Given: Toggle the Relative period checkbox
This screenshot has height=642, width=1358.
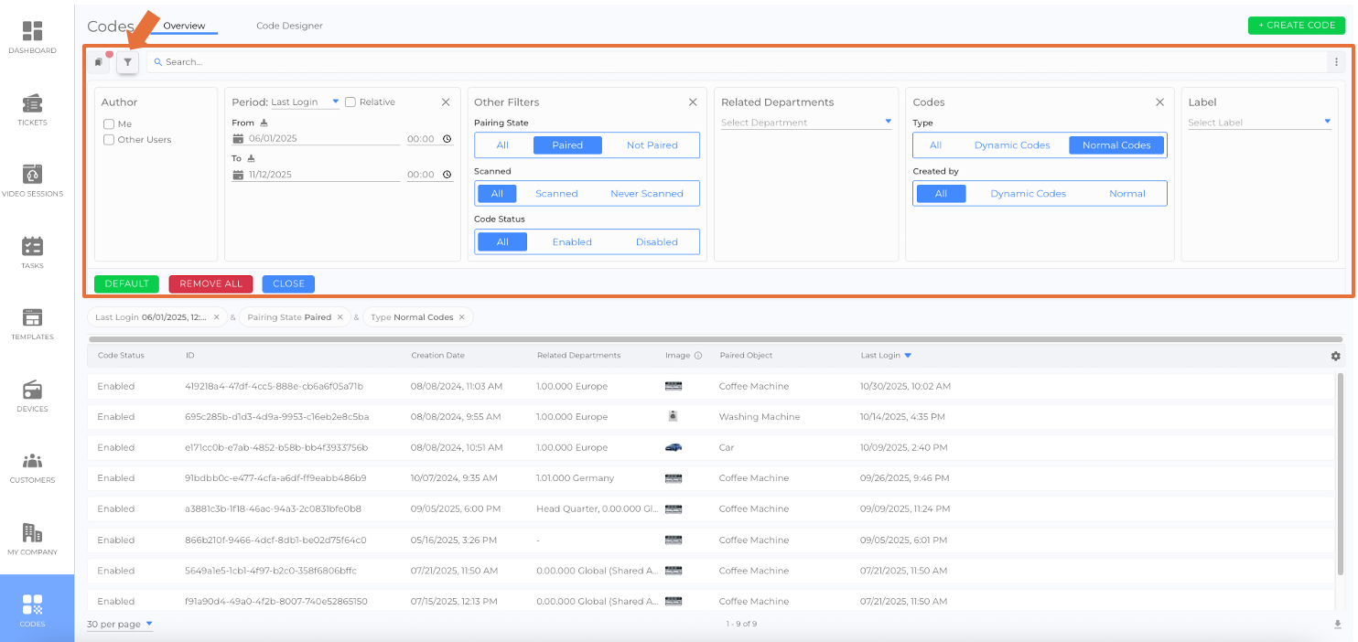Looking at the screenshot, I should (350, 102).
